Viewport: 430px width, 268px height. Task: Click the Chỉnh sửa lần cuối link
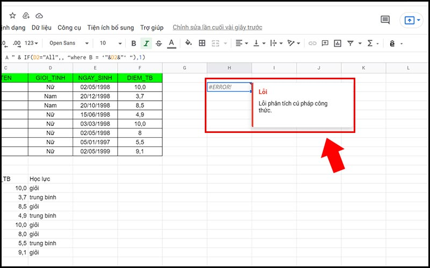218,27
